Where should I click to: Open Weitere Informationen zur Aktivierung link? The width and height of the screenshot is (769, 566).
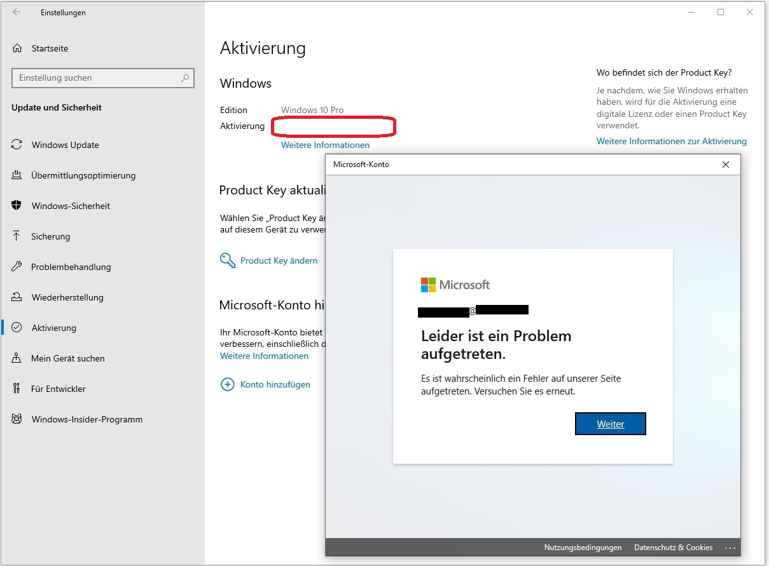point(672,141)
